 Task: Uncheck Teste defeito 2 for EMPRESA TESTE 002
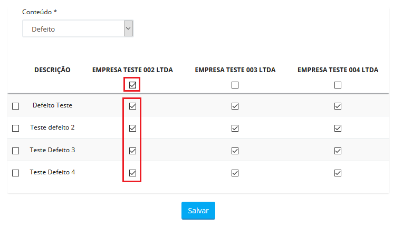(132, 128)
